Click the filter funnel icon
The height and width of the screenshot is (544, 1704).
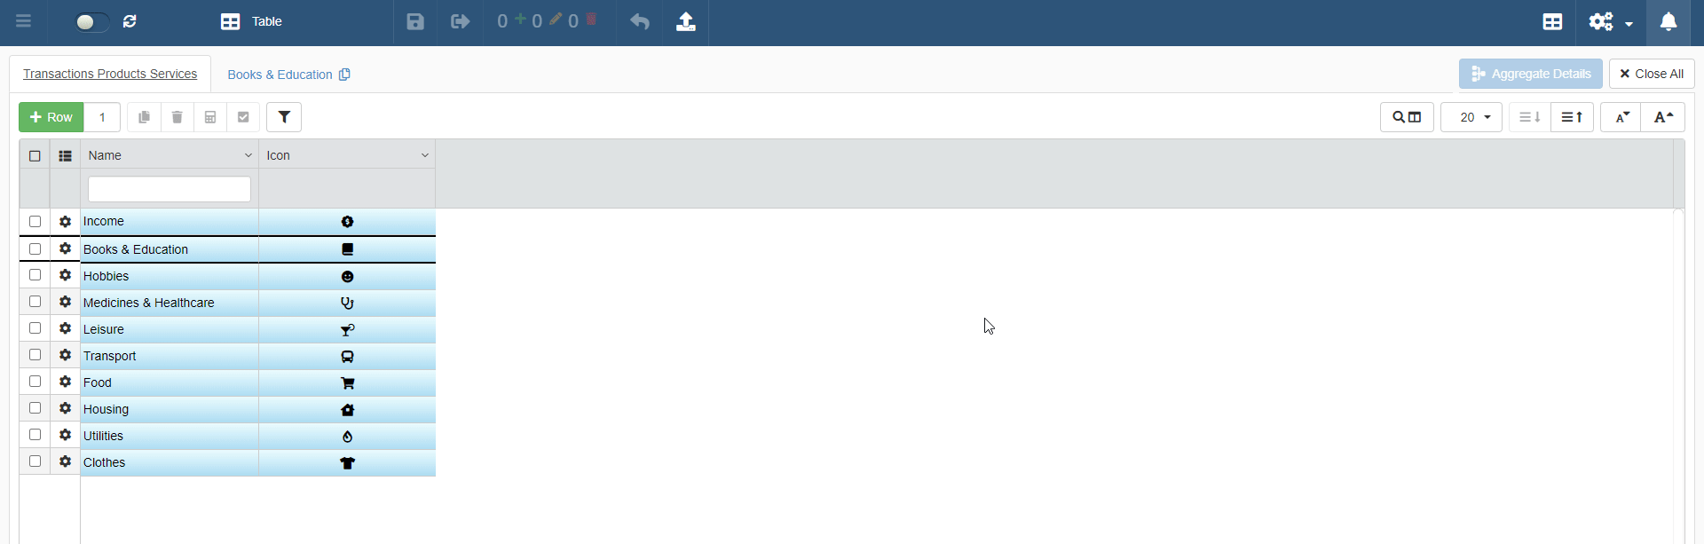click(284, 117)
